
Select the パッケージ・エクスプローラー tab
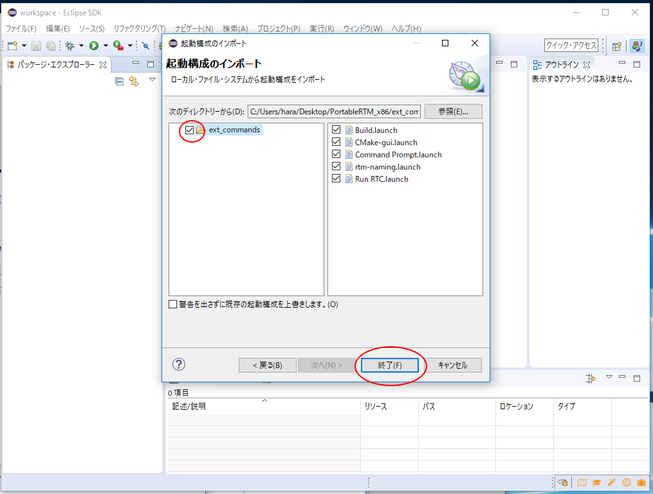(56, 65)
